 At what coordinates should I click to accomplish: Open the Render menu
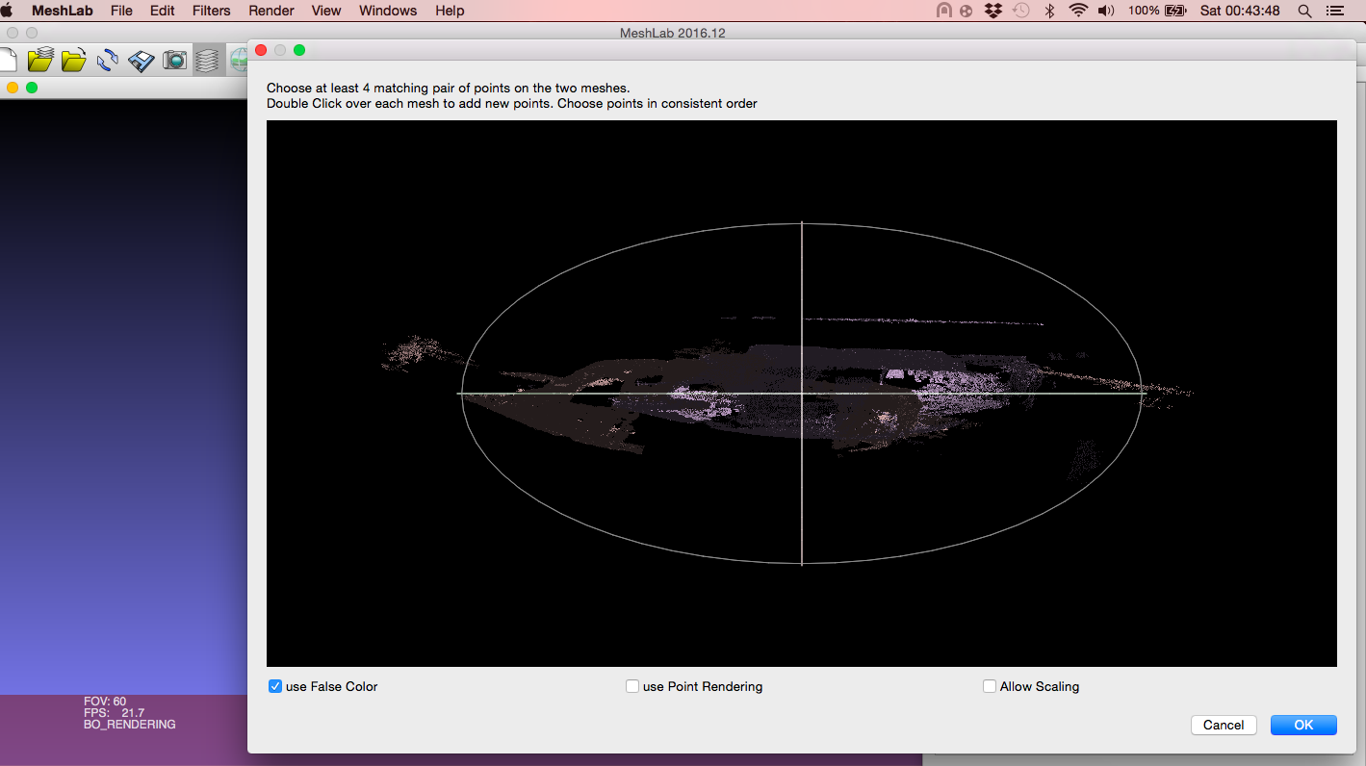271,11
